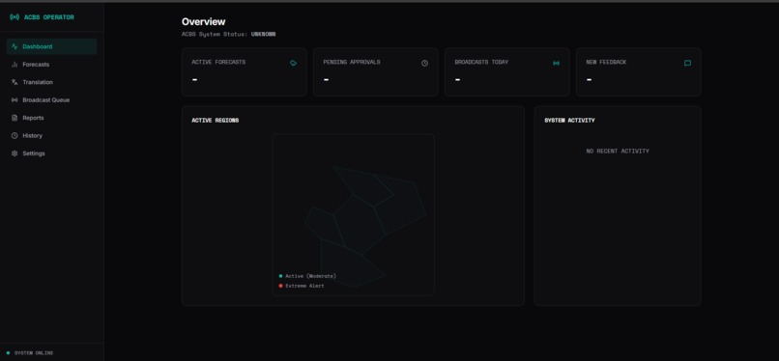This screenshot has width=779, height=361.
Task: Click the regions map polygon outline
Action: click(365, 226)
